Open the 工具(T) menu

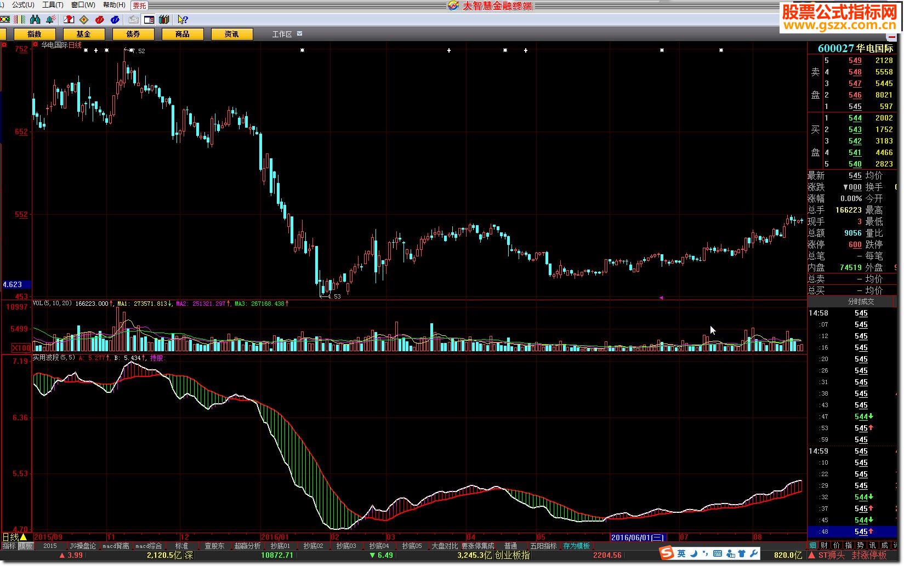(53, 5)
